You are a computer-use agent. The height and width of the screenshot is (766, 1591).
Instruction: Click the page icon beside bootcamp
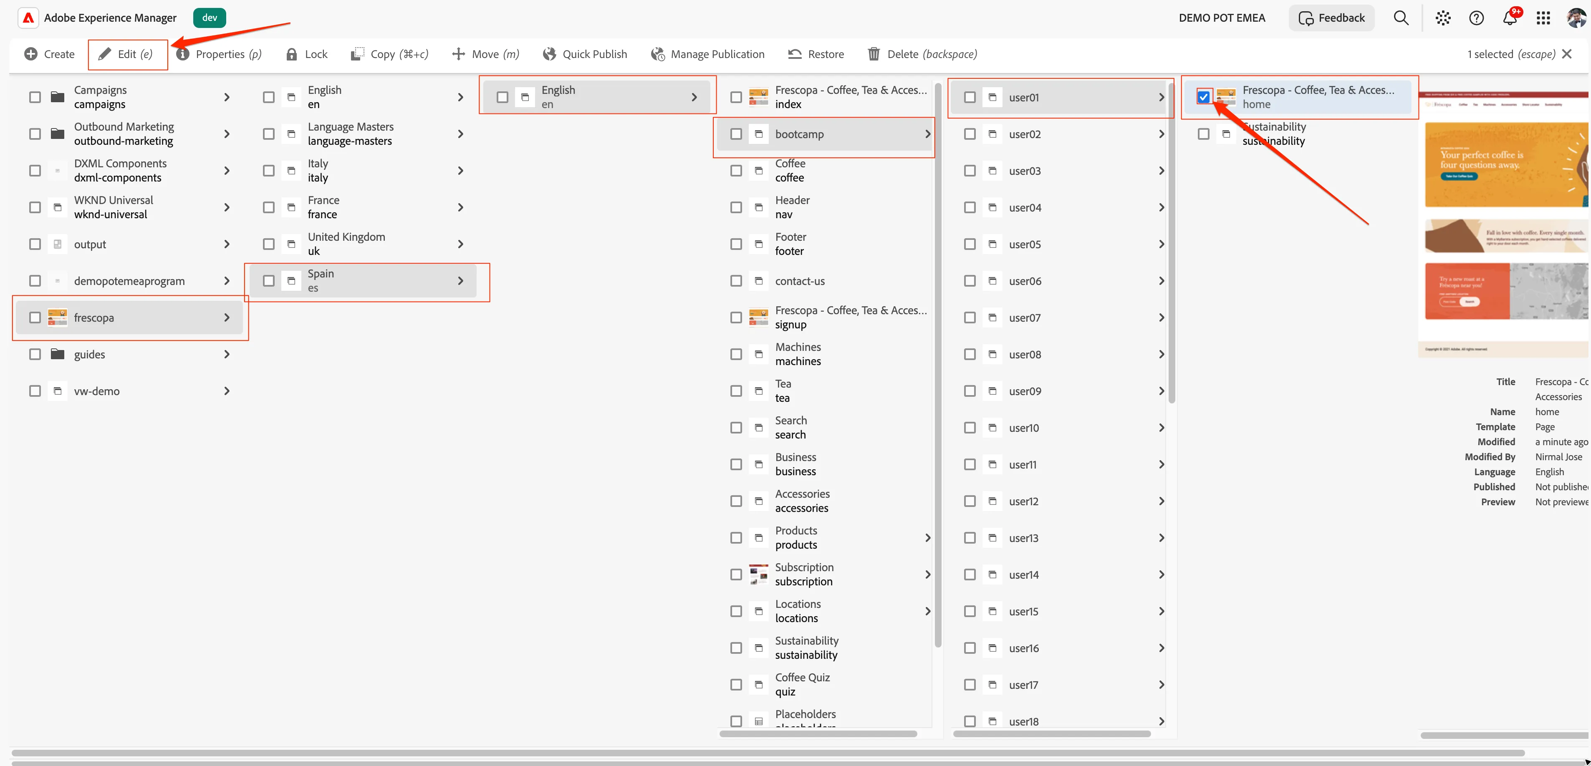pos(758,134)
